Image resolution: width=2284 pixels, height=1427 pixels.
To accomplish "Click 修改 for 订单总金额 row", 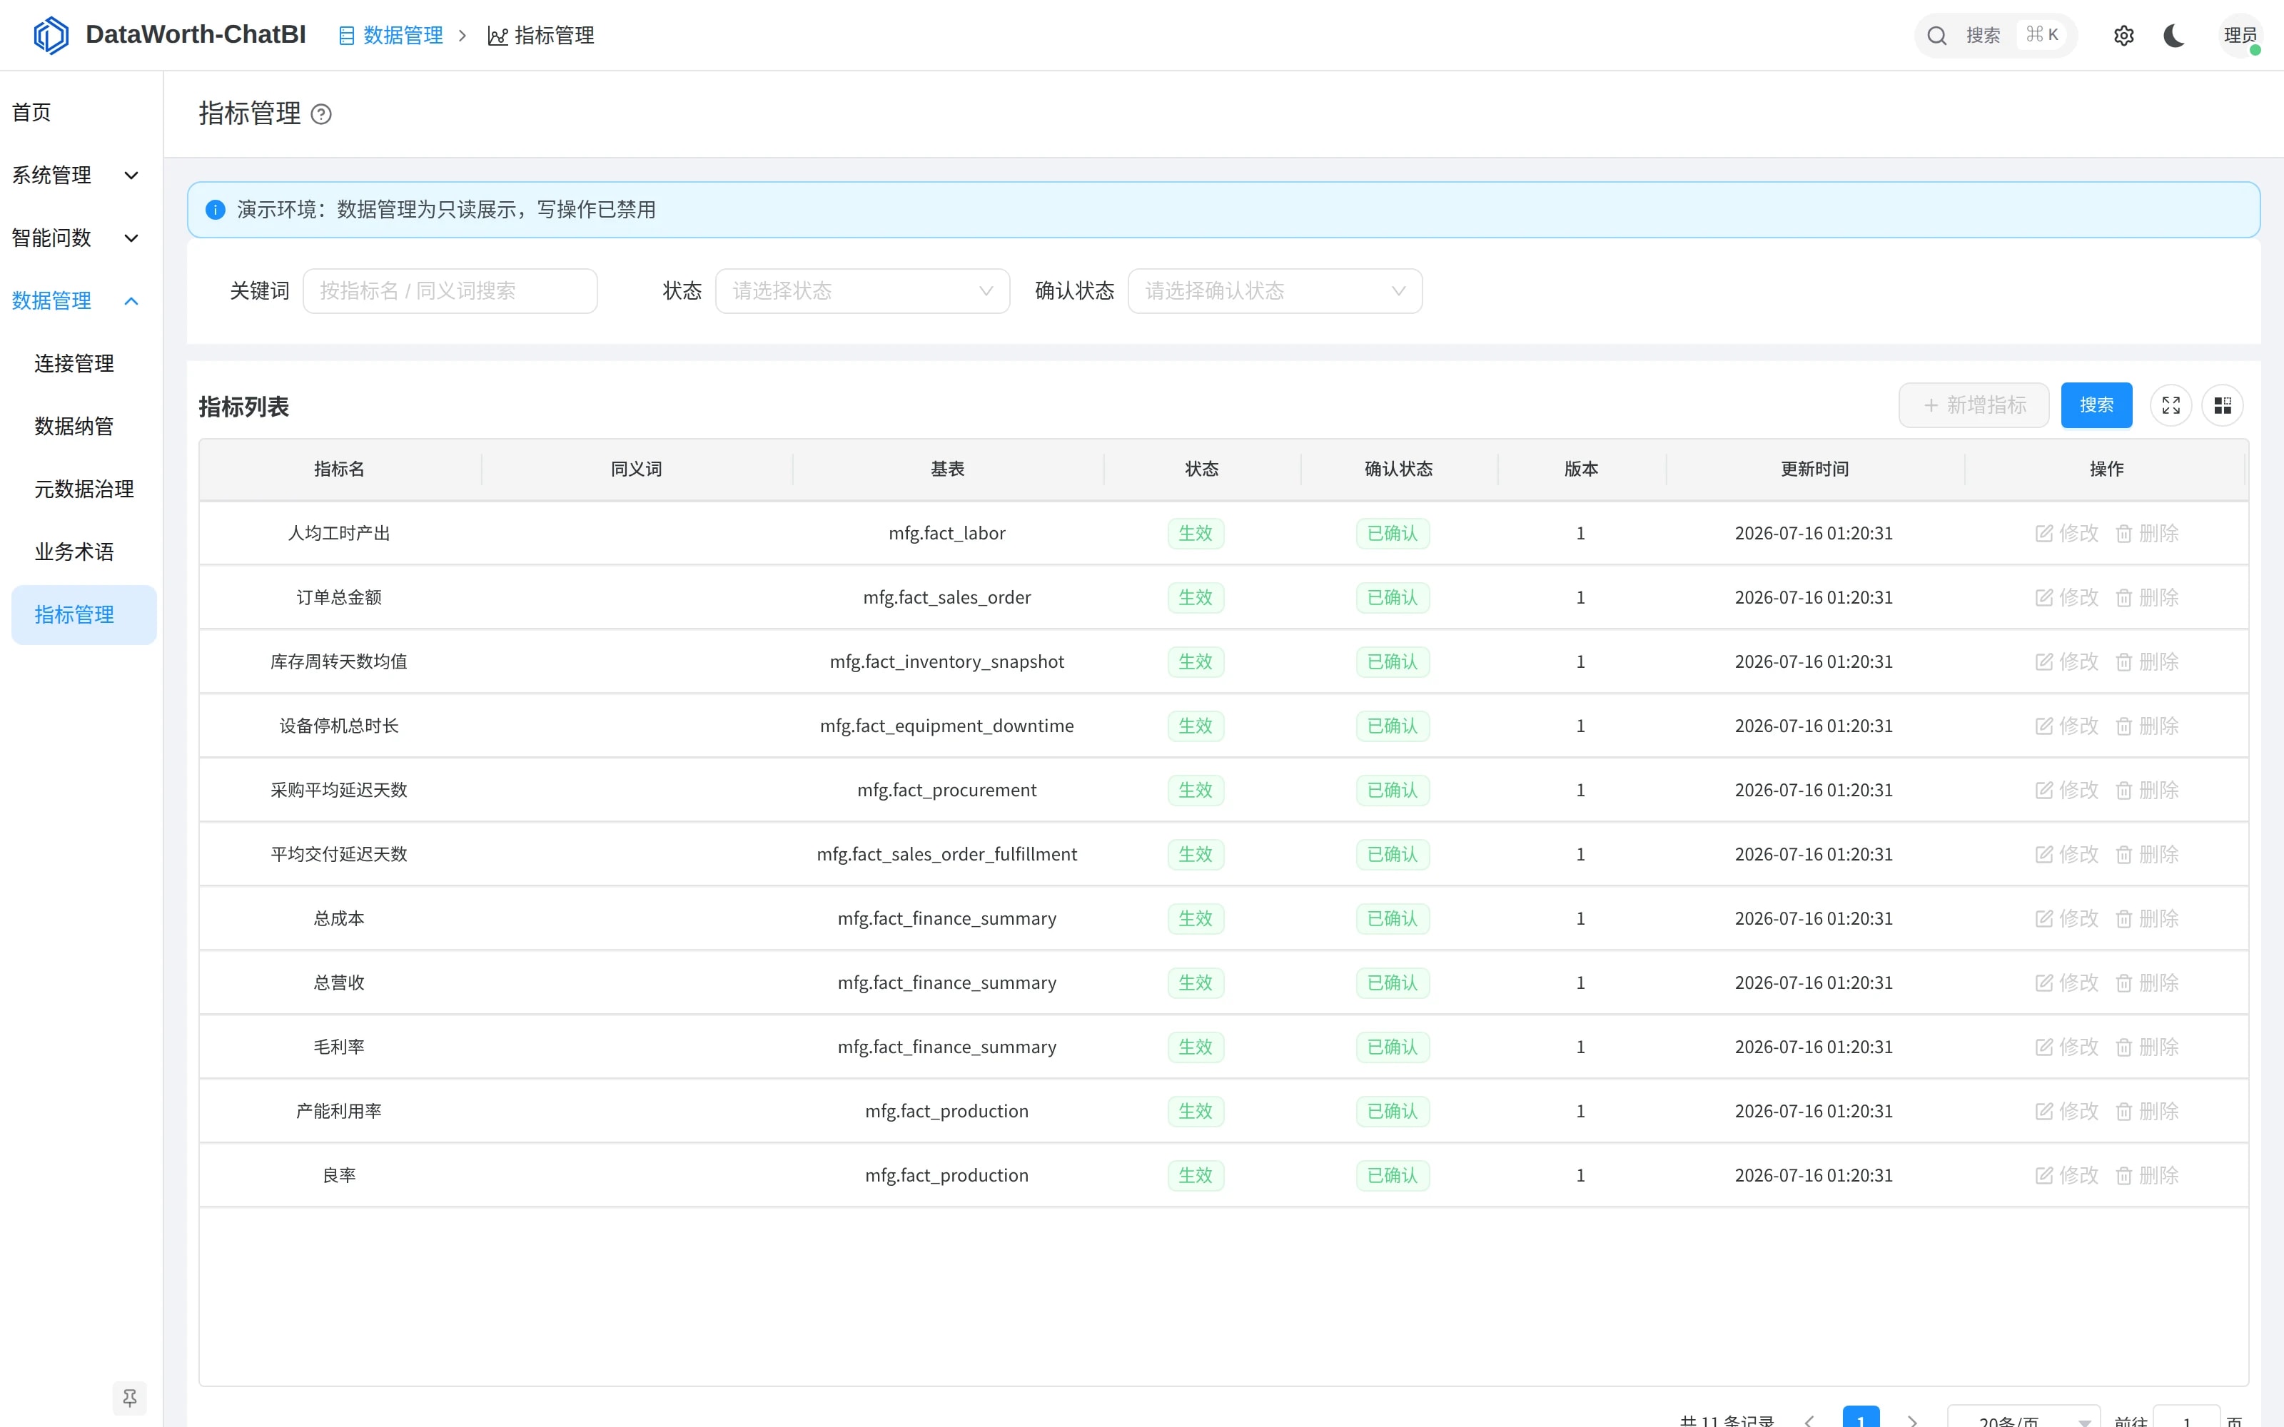I will [2067, 597].
